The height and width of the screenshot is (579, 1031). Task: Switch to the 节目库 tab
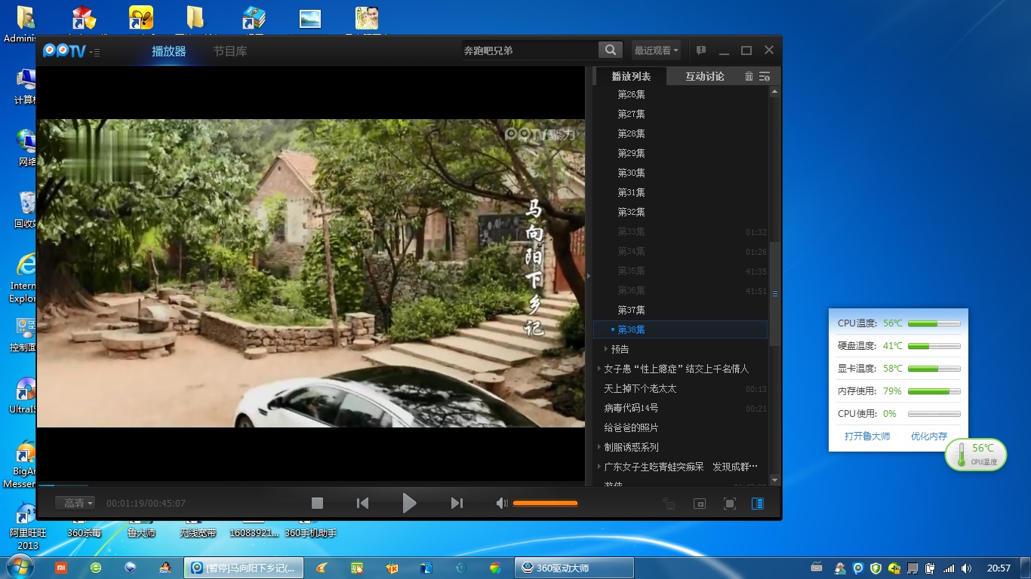229,51
